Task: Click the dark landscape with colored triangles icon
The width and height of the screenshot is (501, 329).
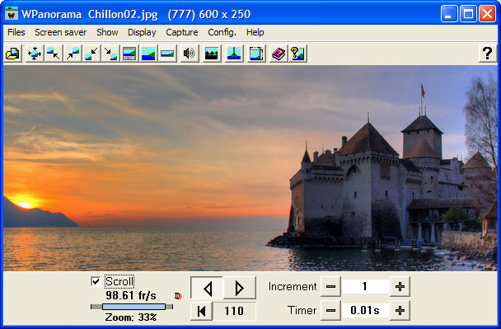Action: 211,54
